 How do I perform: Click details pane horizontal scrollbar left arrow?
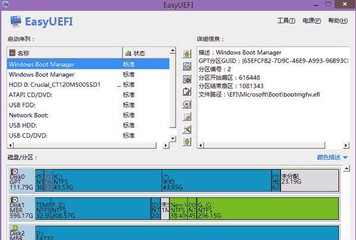pos(200,145)
